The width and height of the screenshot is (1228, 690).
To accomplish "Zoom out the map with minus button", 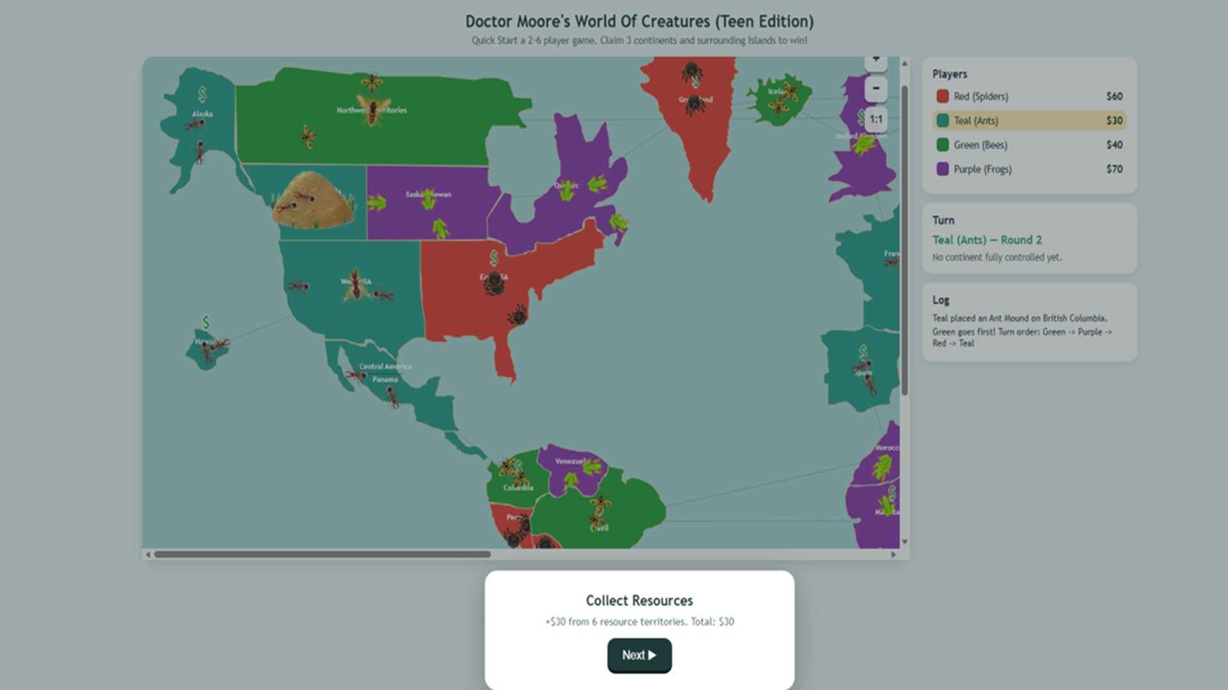I will (876, 88).
